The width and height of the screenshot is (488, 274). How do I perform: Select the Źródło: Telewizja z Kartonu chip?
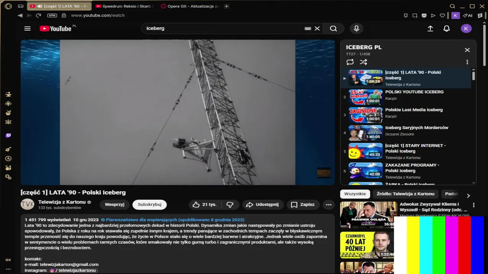click(x=405, y=194)
